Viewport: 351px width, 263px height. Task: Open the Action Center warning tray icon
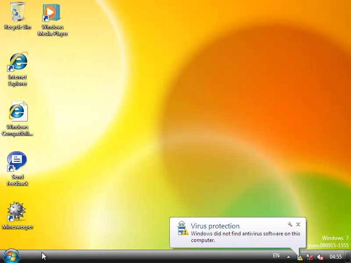pos(300,257)
